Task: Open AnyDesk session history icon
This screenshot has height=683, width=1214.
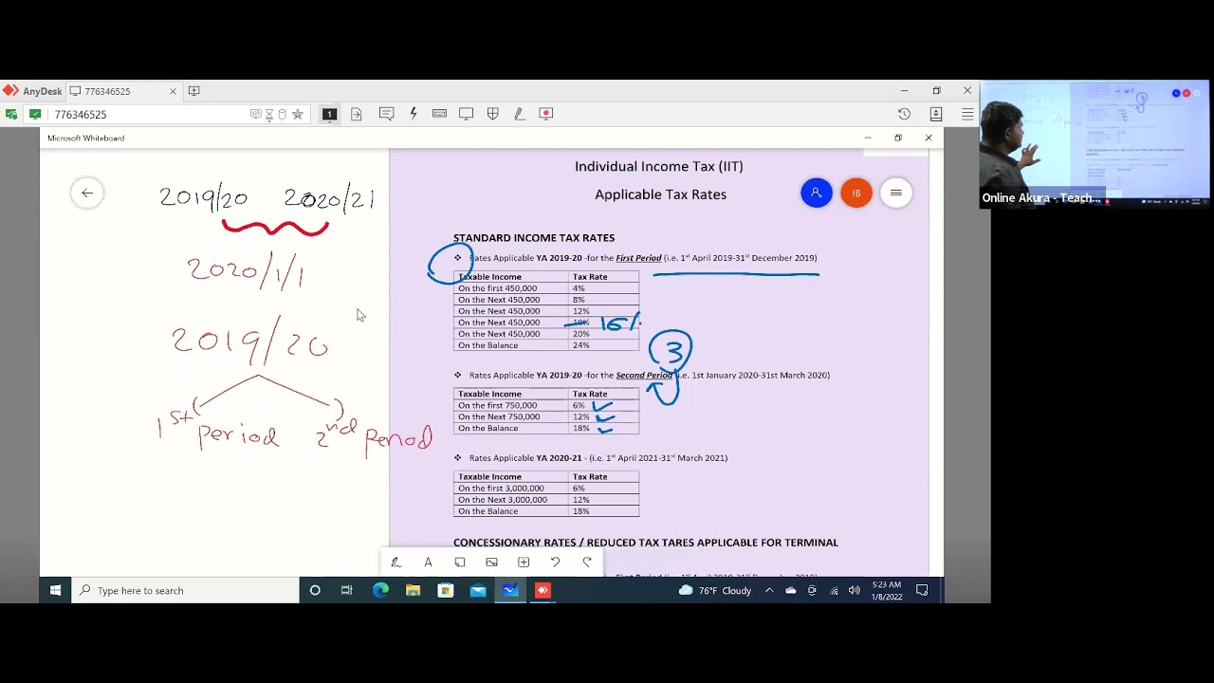Action: [x=904, y=114]
